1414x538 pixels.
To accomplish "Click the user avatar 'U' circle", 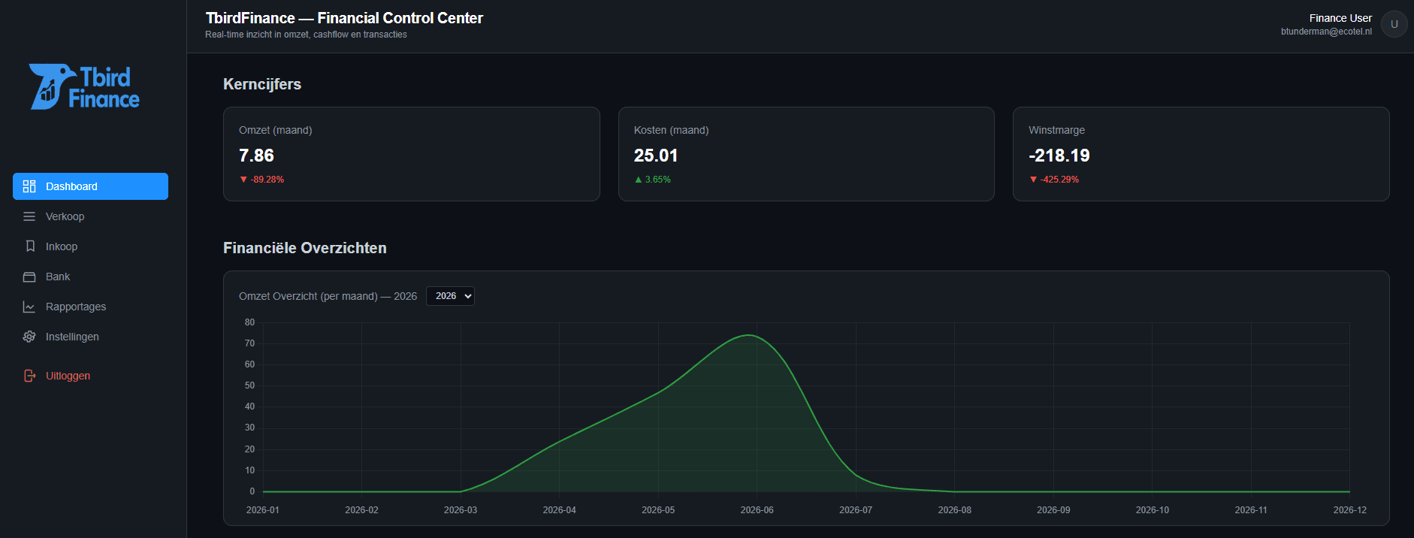I will point(1394,24).
